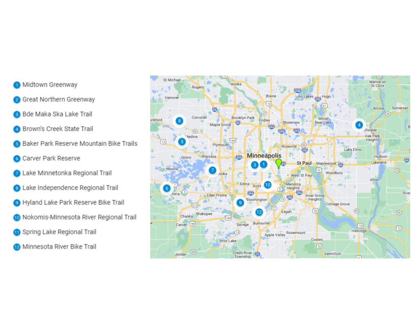Screen dimensions: 418x334
Task: Click the St Paul label on map
Action: coord(304,163)
